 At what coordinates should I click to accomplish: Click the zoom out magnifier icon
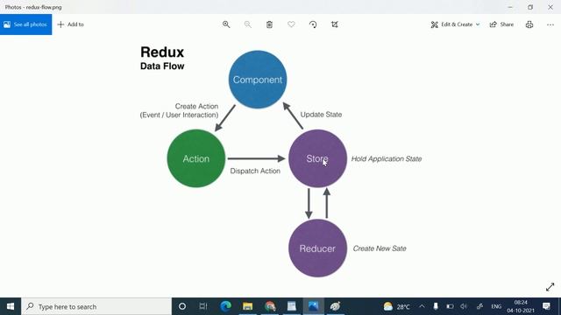coord(247,24)
